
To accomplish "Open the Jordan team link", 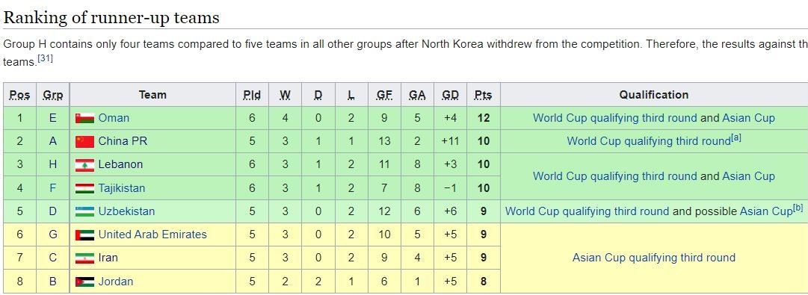I will click(115, 281).
